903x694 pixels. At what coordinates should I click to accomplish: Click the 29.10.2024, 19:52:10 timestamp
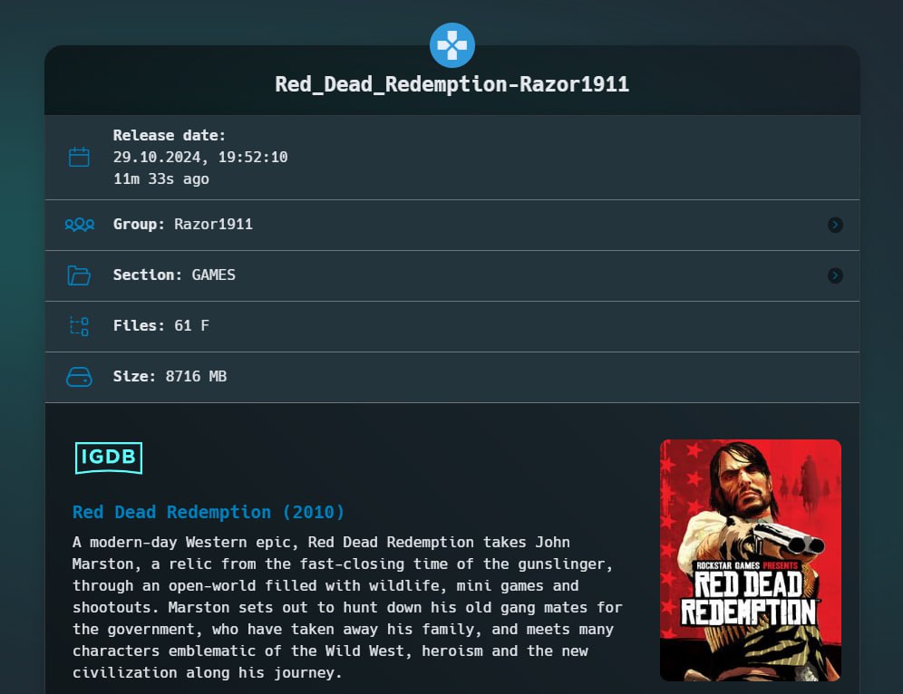[200, 158]
